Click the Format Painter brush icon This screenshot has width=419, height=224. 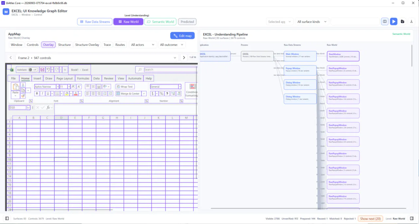tap(23, 96)
